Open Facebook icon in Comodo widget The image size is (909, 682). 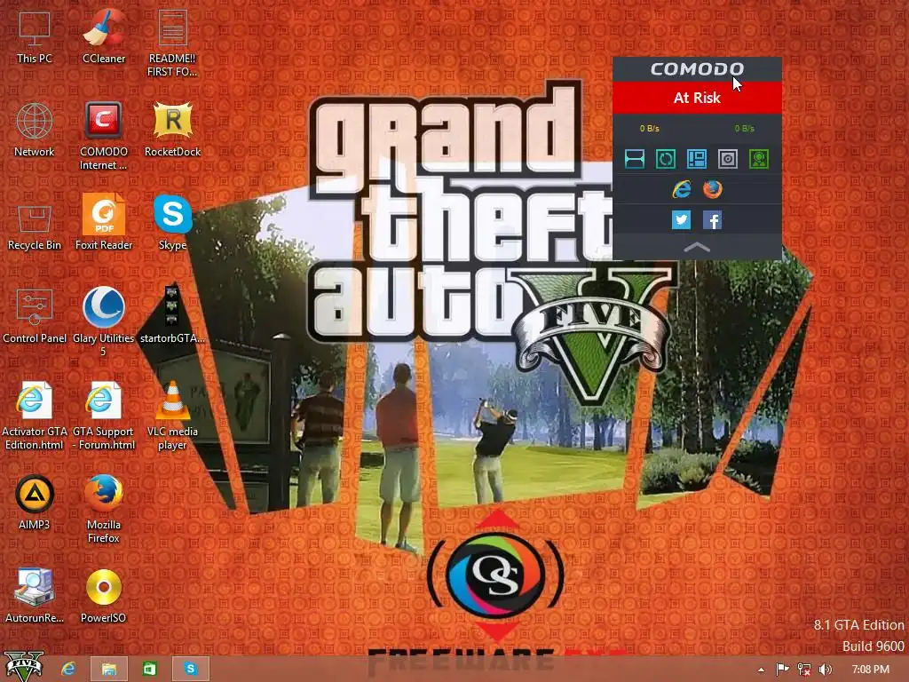tap(713, 220)
